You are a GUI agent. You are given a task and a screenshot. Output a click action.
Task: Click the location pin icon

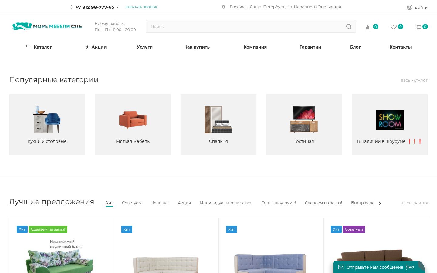point(224,7)
